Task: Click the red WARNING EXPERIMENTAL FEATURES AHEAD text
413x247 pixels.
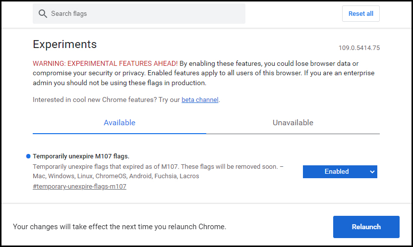Action: pyautogui.click(x=105, y=63)
